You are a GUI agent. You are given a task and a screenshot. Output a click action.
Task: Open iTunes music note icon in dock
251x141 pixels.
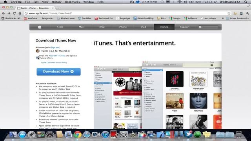(x=105, y=134)
